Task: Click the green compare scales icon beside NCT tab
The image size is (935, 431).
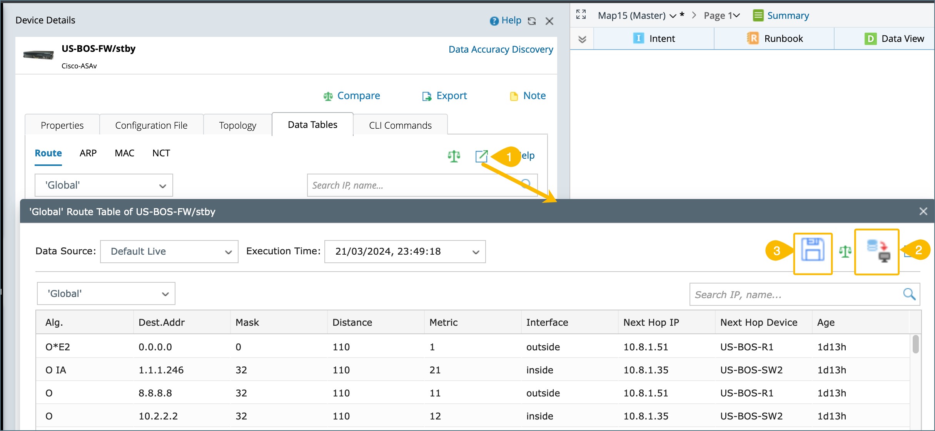Action: click(x=454, y=156)
